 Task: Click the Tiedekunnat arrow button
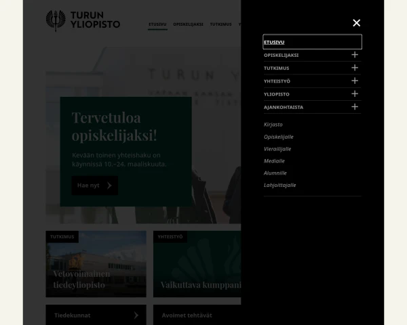click(x=136, y=315)
